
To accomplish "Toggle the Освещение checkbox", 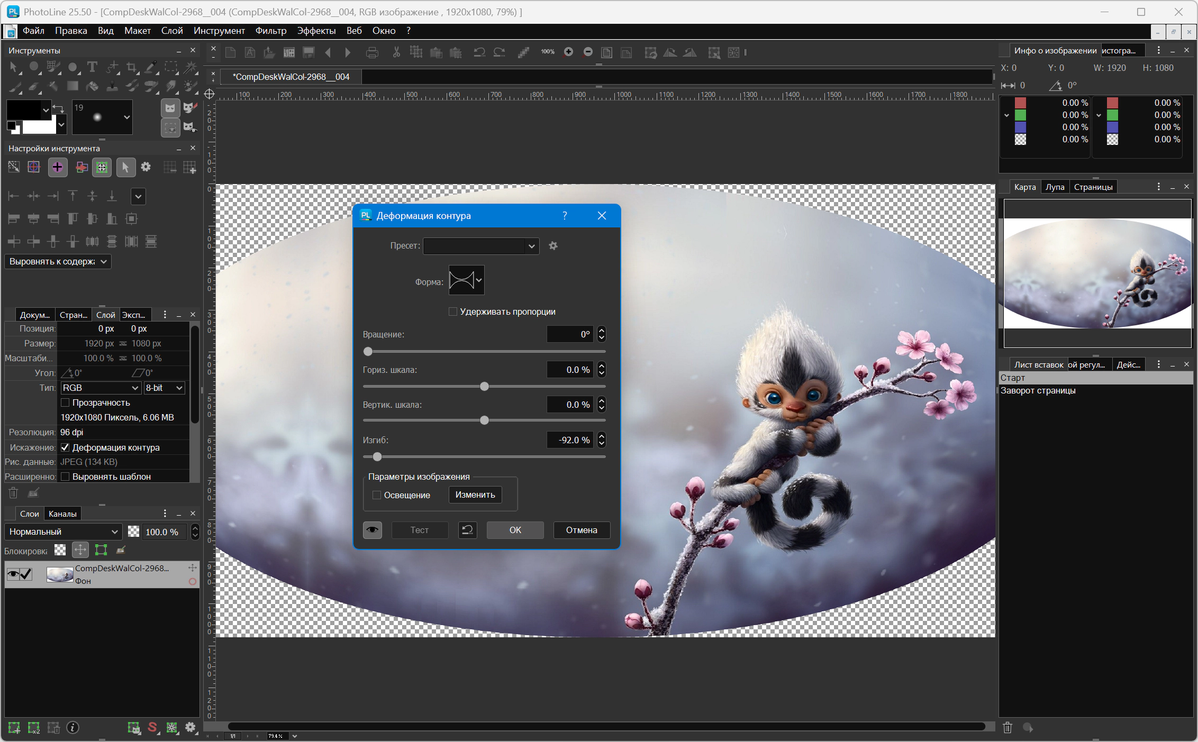I will click(x=377, y=495).
